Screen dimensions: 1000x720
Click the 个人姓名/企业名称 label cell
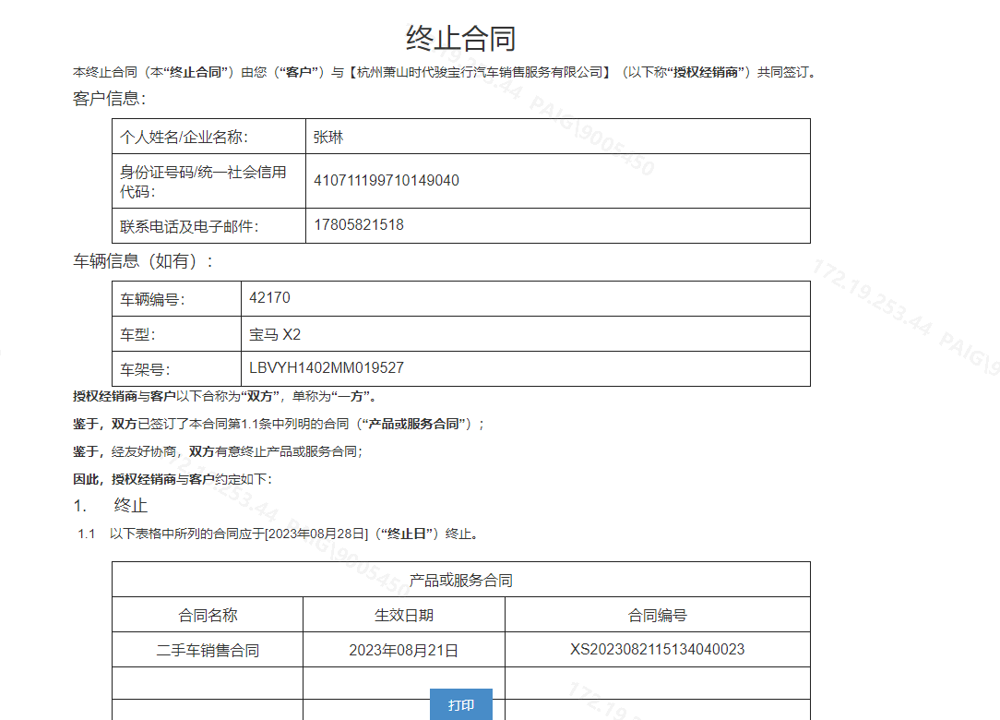point(208,136)
